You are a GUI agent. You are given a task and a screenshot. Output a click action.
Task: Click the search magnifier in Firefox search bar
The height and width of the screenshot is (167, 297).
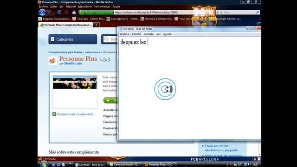(258, 13)
